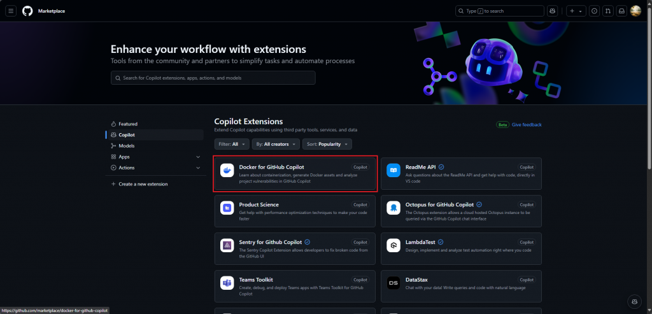
Task: Open the Notifications inbox icon
Action: tap(621, 11)
